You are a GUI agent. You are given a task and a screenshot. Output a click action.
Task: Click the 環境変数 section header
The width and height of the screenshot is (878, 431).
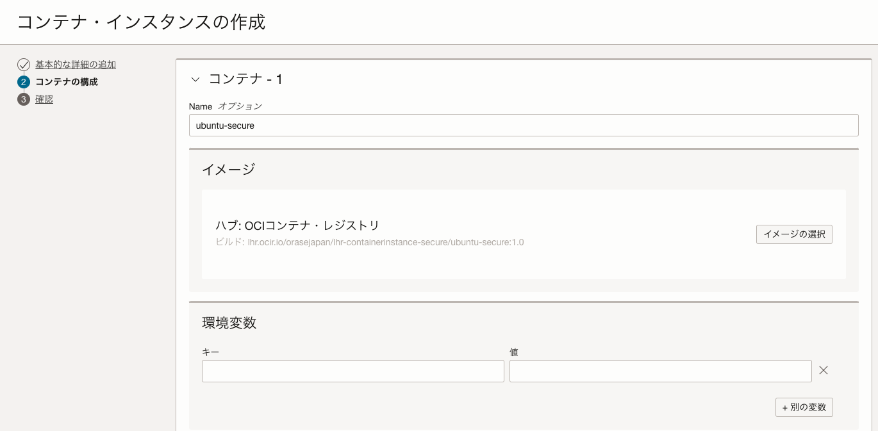(229, 323)
